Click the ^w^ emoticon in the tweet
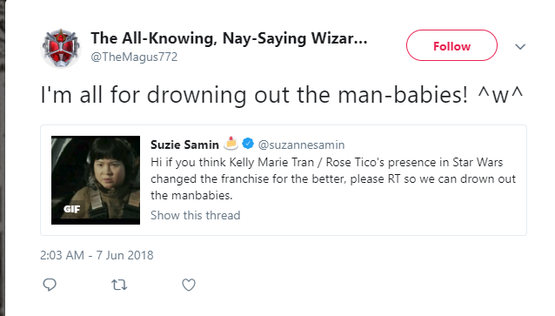Screen dimensions: 555x316 [x=500, y=95]
